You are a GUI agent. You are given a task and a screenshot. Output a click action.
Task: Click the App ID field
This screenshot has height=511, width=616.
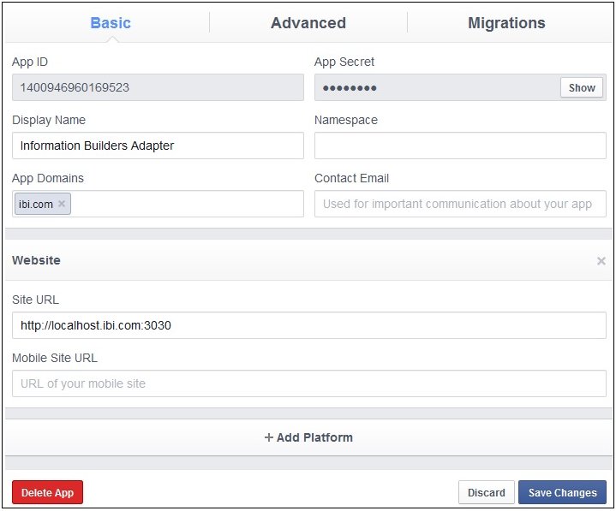point(158,87)
